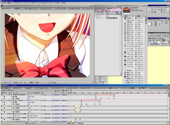
Task: Open composition resolution quality dropdown
Action: 31,82
